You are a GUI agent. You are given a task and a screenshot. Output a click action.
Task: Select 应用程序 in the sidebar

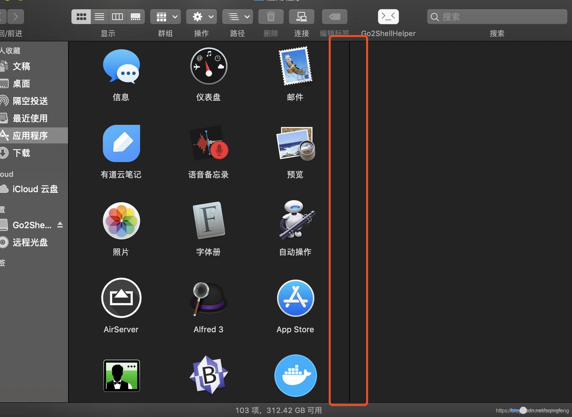34,135
